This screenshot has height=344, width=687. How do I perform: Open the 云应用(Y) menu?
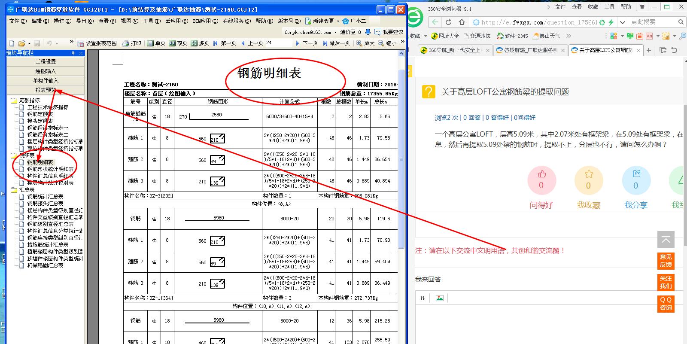point(176,21)
